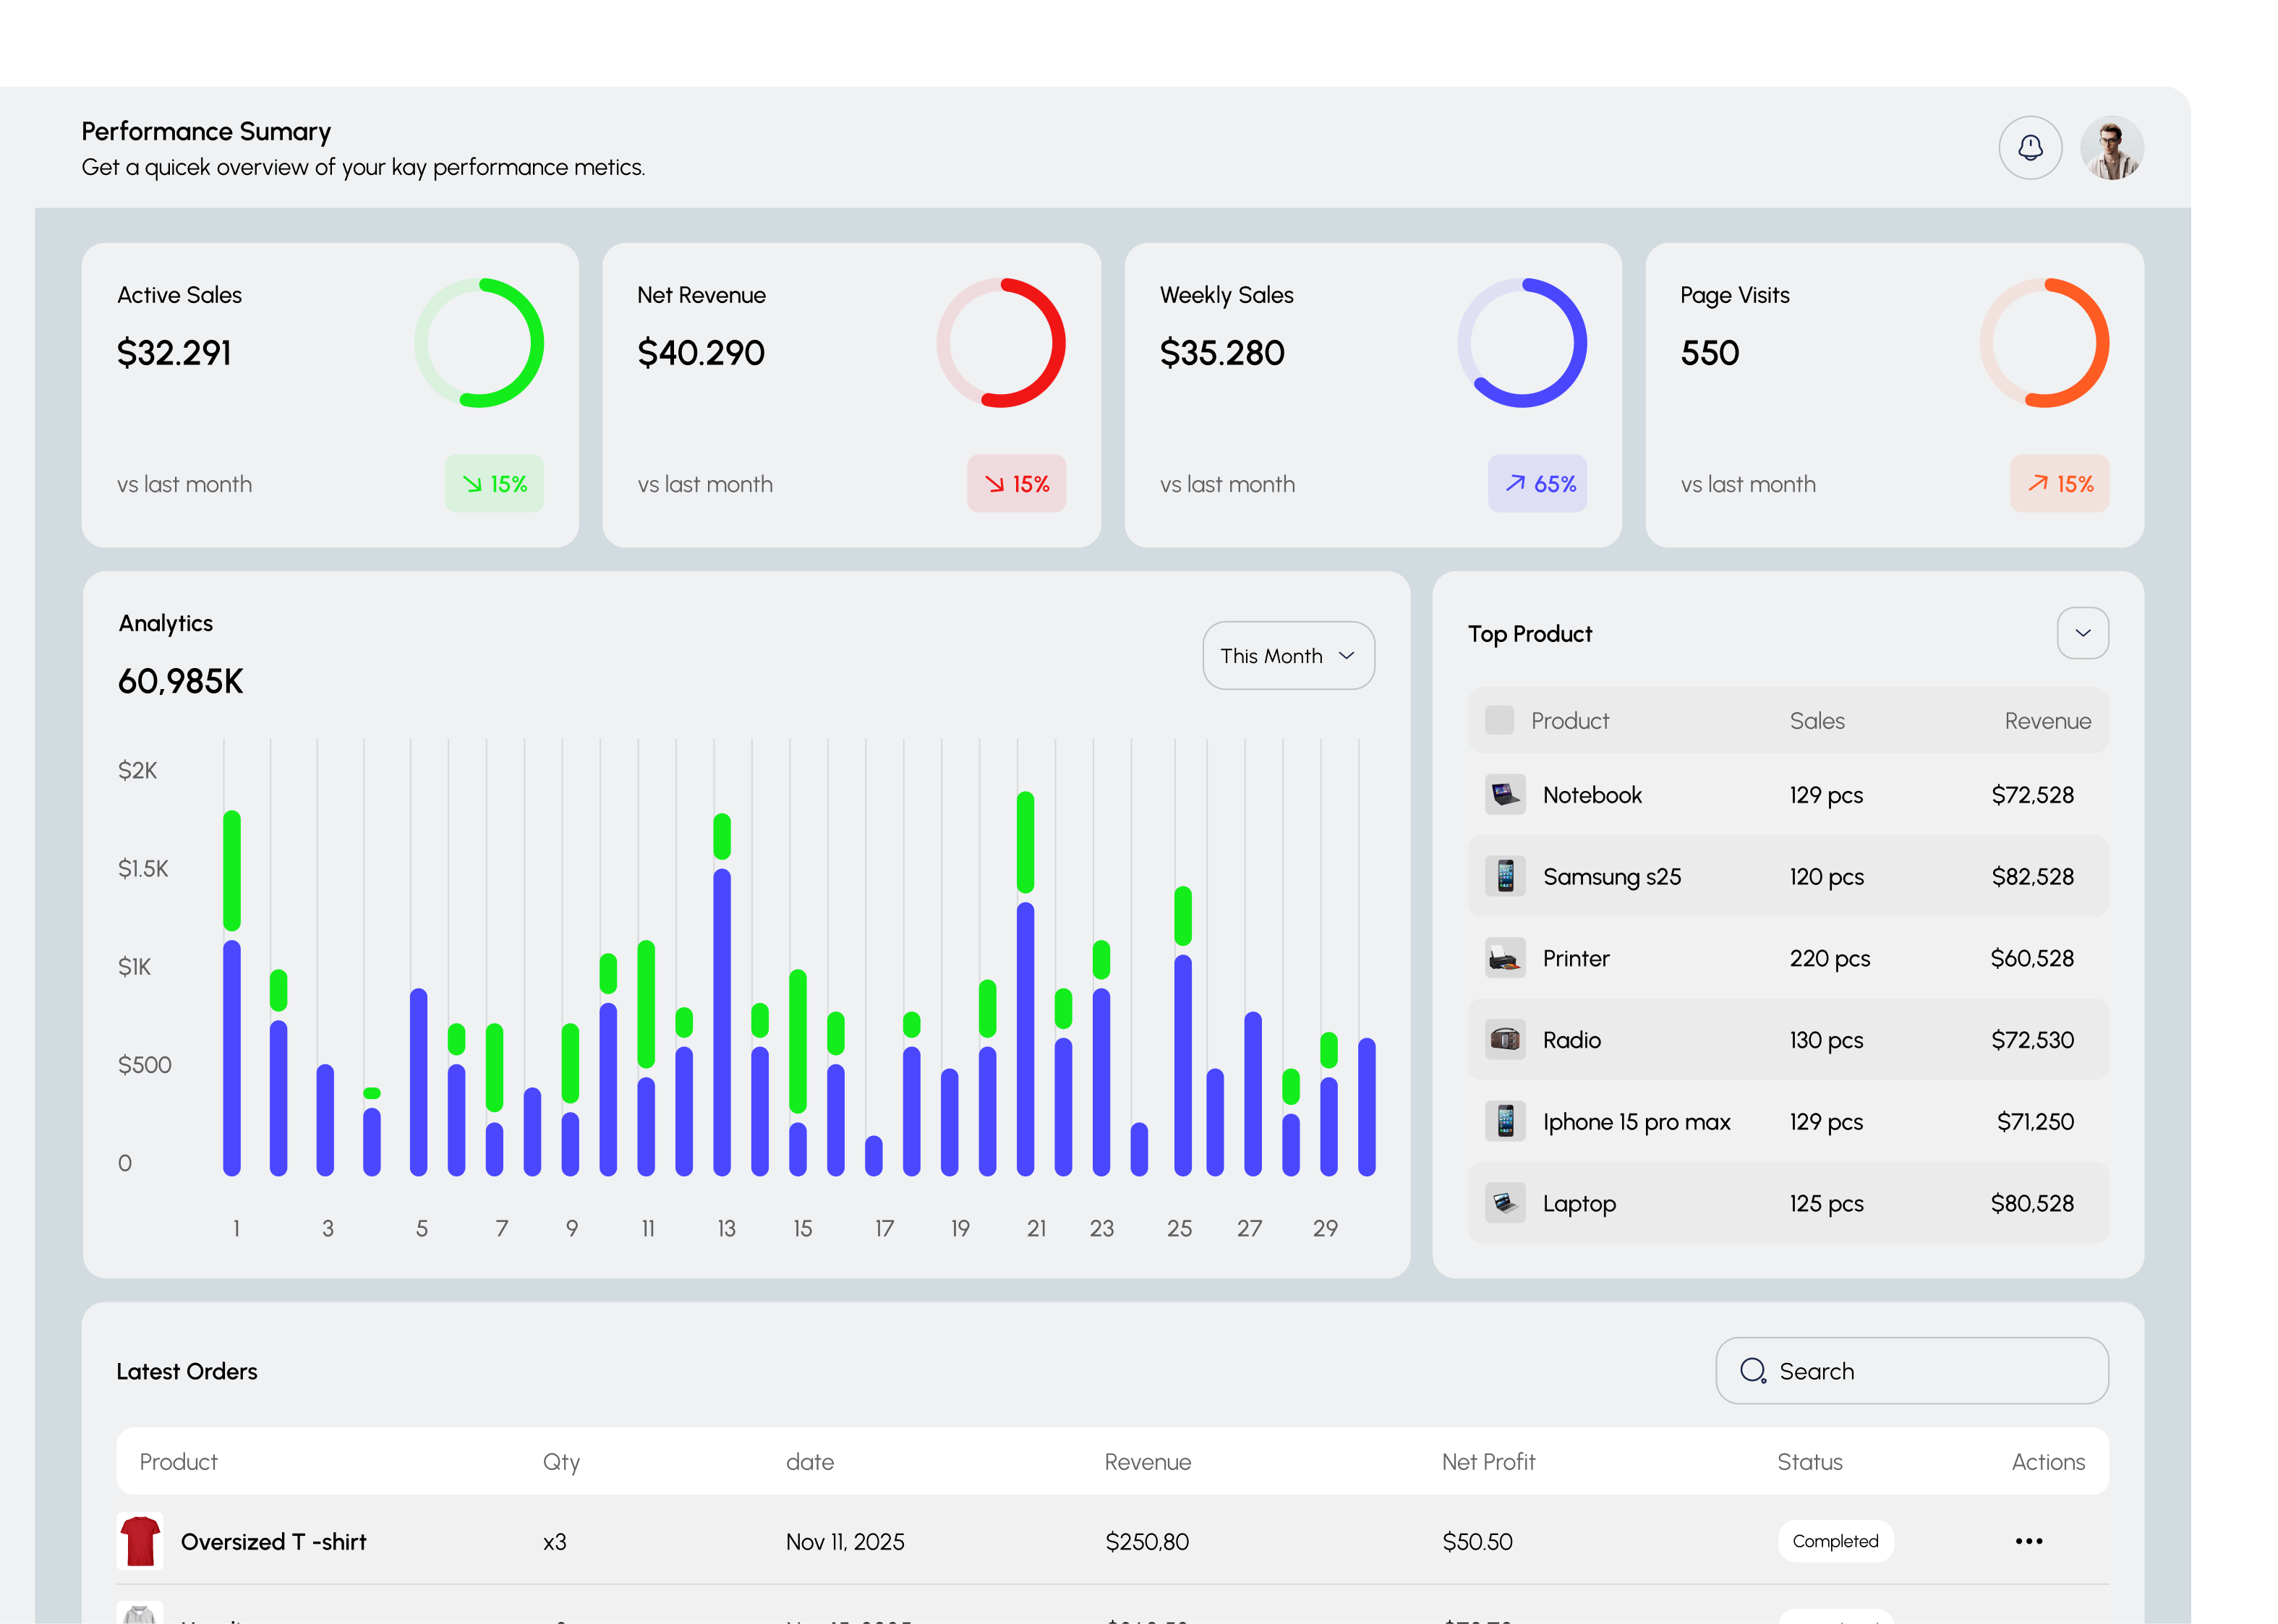Screen dimensions: 2278x1624
Task: Click analytics bar for day 21
Action: point(1025,983)
